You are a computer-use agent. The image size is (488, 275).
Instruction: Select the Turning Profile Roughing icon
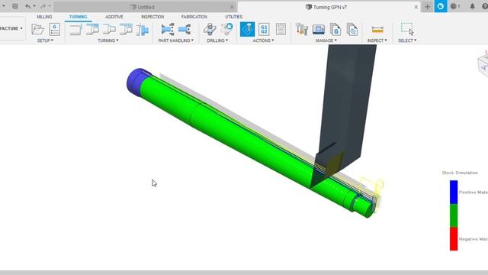tap(92, 30)
